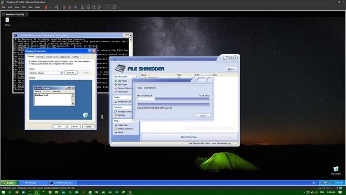This screenshot has height=195, width=346.
Task: Select the debug file on the XP desktop
Action: (x=7, y=22)
